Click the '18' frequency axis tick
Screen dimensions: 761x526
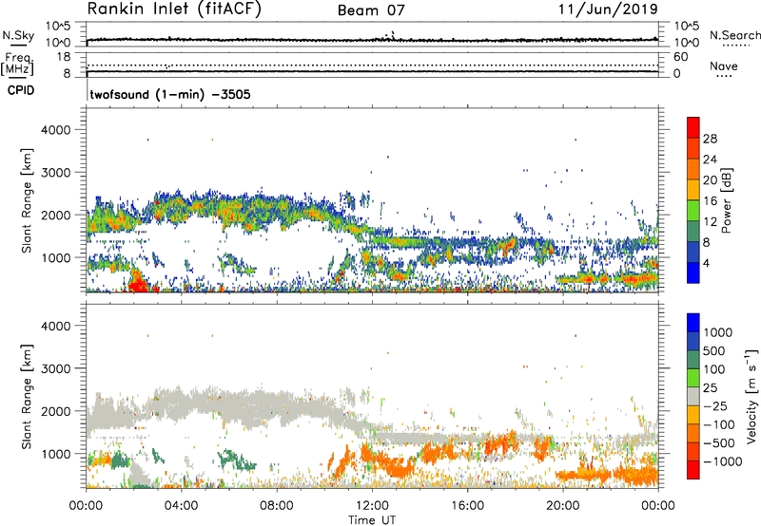click(64, 57)
